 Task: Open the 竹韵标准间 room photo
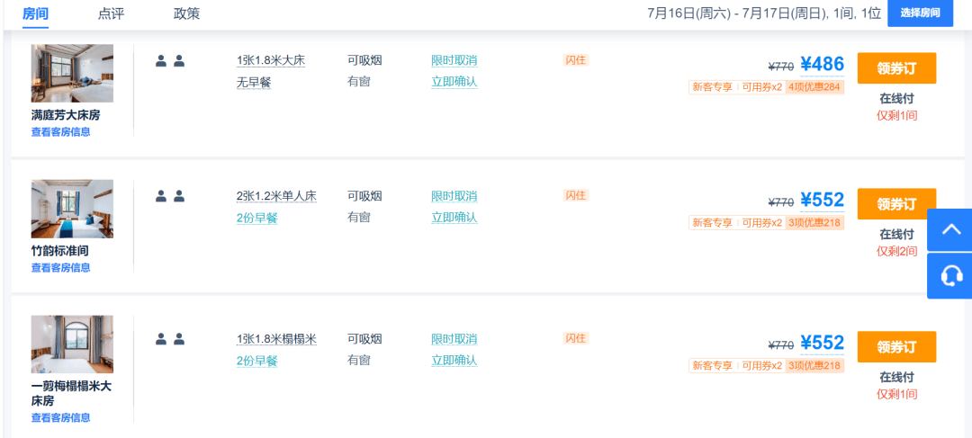(x=72, y=209)
